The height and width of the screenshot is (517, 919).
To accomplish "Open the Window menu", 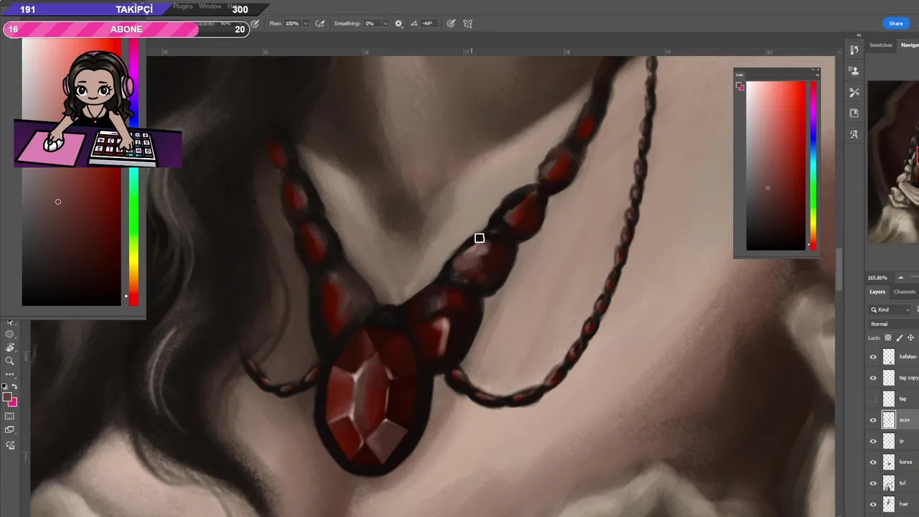I will [210, 6].
